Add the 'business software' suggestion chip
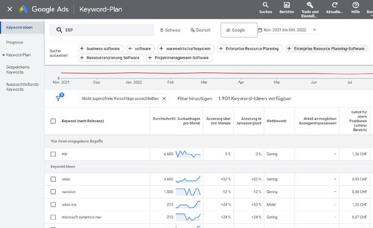This screenshot has width=373, height=228. 101,48
